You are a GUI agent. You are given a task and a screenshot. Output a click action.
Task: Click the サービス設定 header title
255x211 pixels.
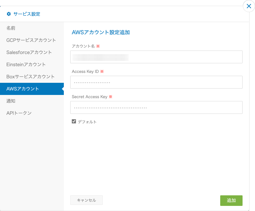click(x=27, y=14)
